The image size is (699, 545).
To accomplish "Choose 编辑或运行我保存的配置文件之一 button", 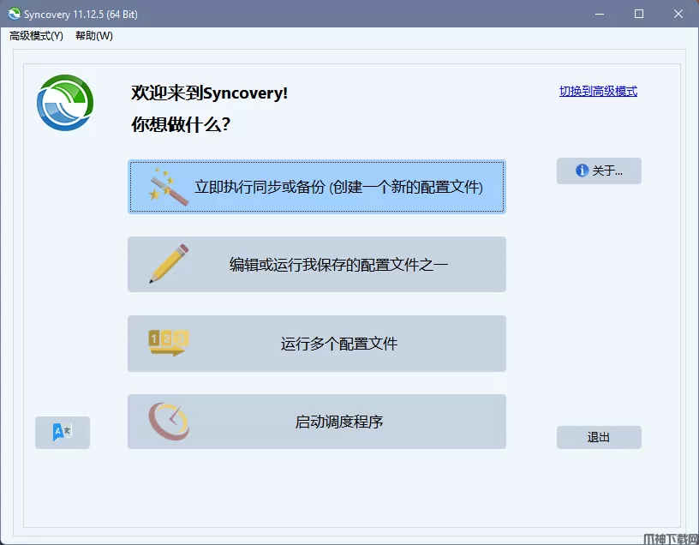I will click(x=317, y=265).
